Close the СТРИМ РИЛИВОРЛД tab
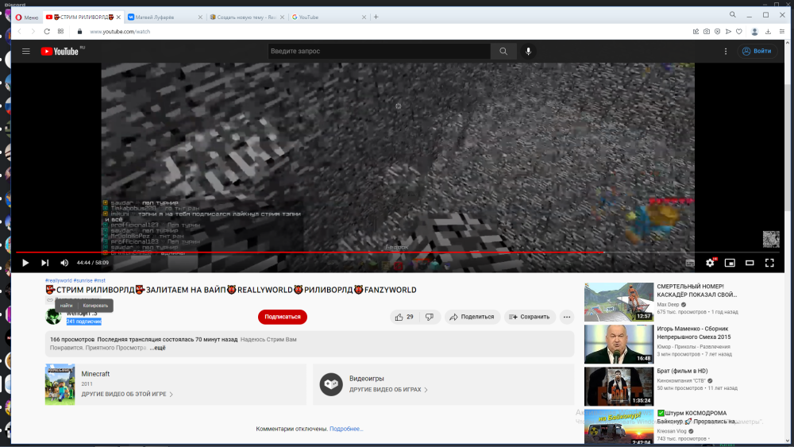The height and width of the screenshot is (447, 794). (x=118, y=17)
